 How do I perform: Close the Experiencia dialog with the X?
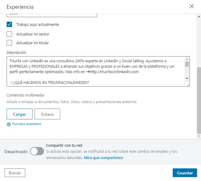pyautogui.click(x=192, y=6)
